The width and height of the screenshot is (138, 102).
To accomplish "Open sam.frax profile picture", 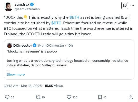I will coord(8,7).
